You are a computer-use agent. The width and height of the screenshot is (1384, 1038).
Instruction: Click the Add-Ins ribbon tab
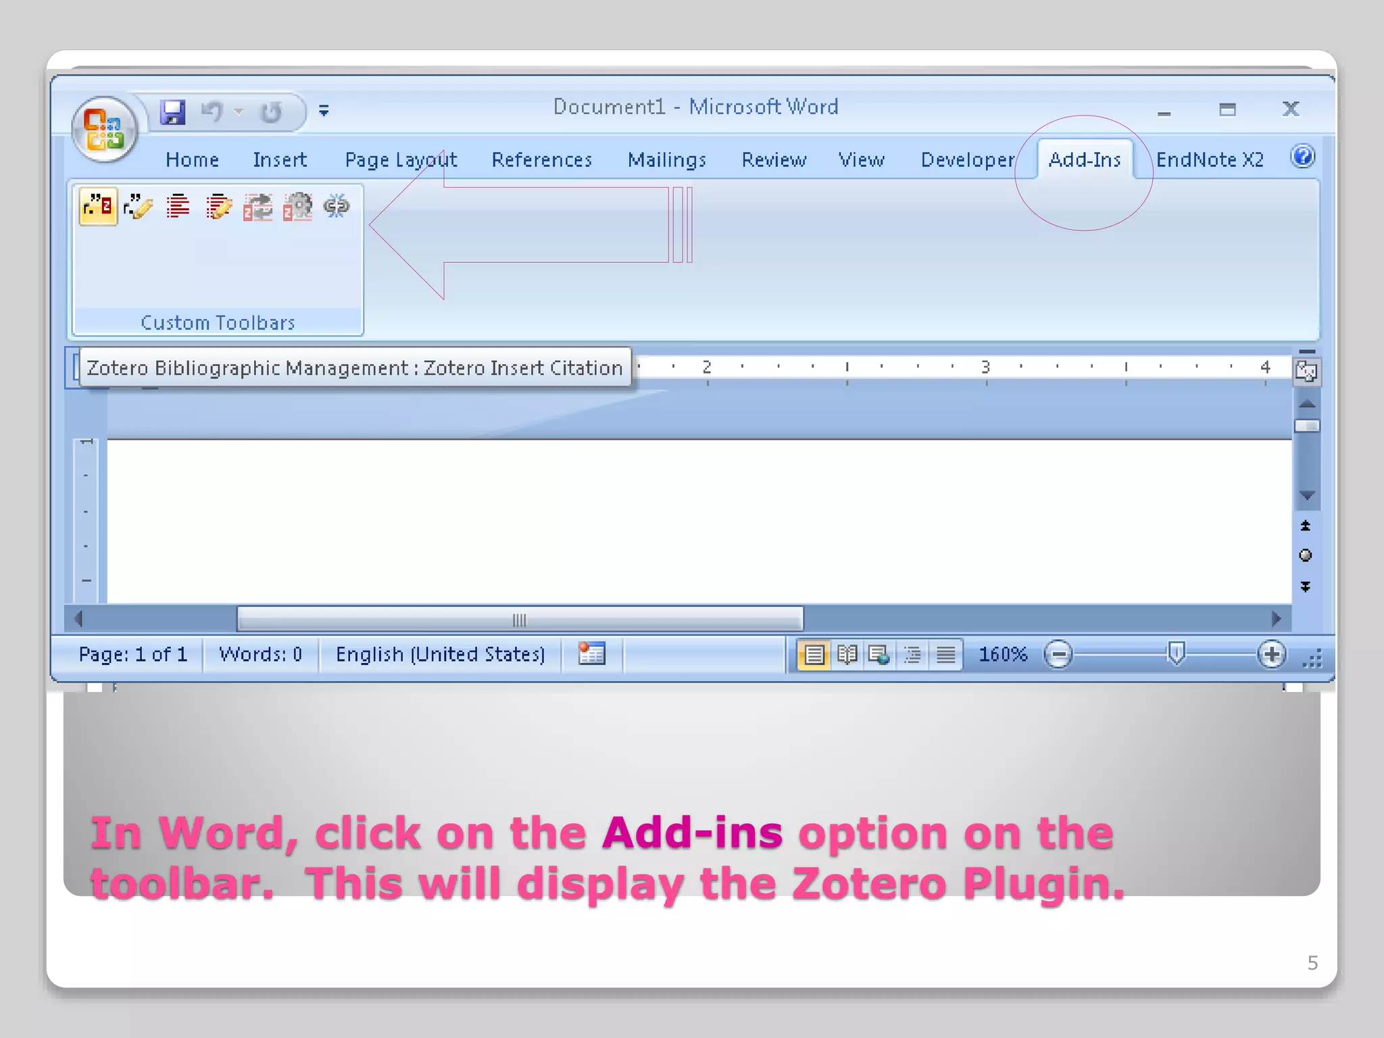[1085, 159]
